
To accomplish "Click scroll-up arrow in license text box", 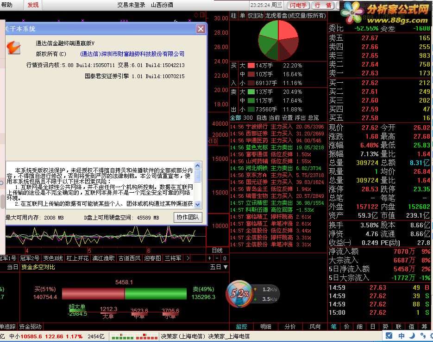I will 197,165.
